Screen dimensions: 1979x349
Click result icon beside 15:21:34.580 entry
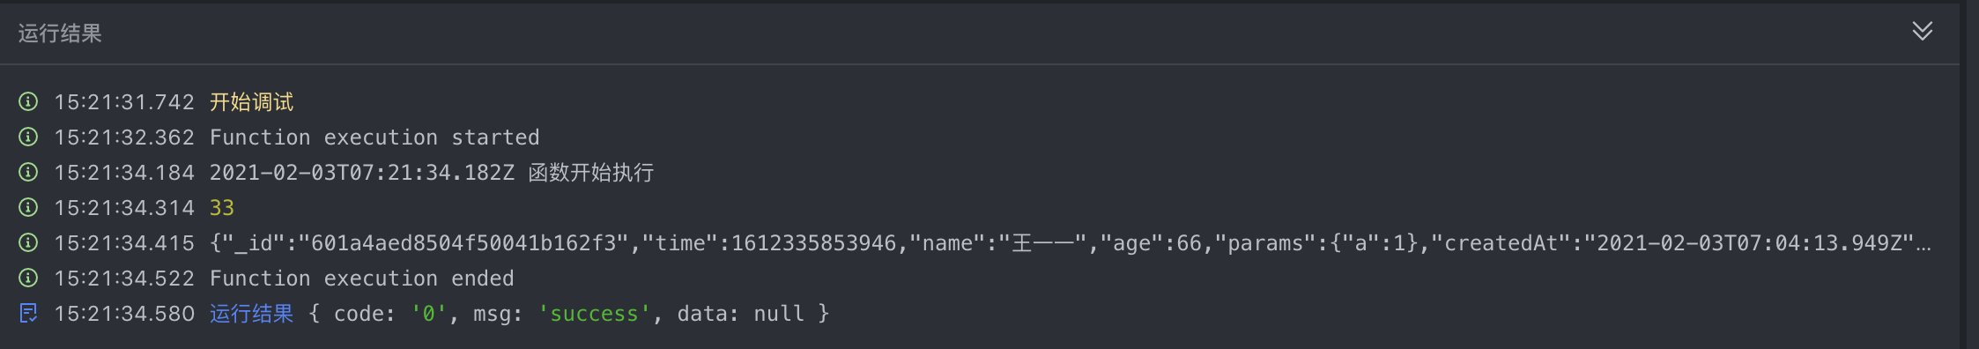(28, 314)
